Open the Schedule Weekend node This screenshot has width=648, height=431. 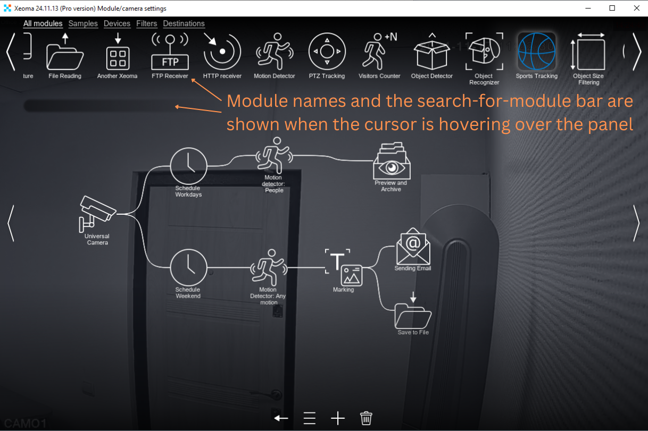point(188,267)
